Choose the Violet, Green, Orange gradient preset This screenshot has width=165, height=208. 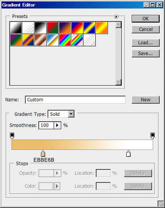[16, 40]
